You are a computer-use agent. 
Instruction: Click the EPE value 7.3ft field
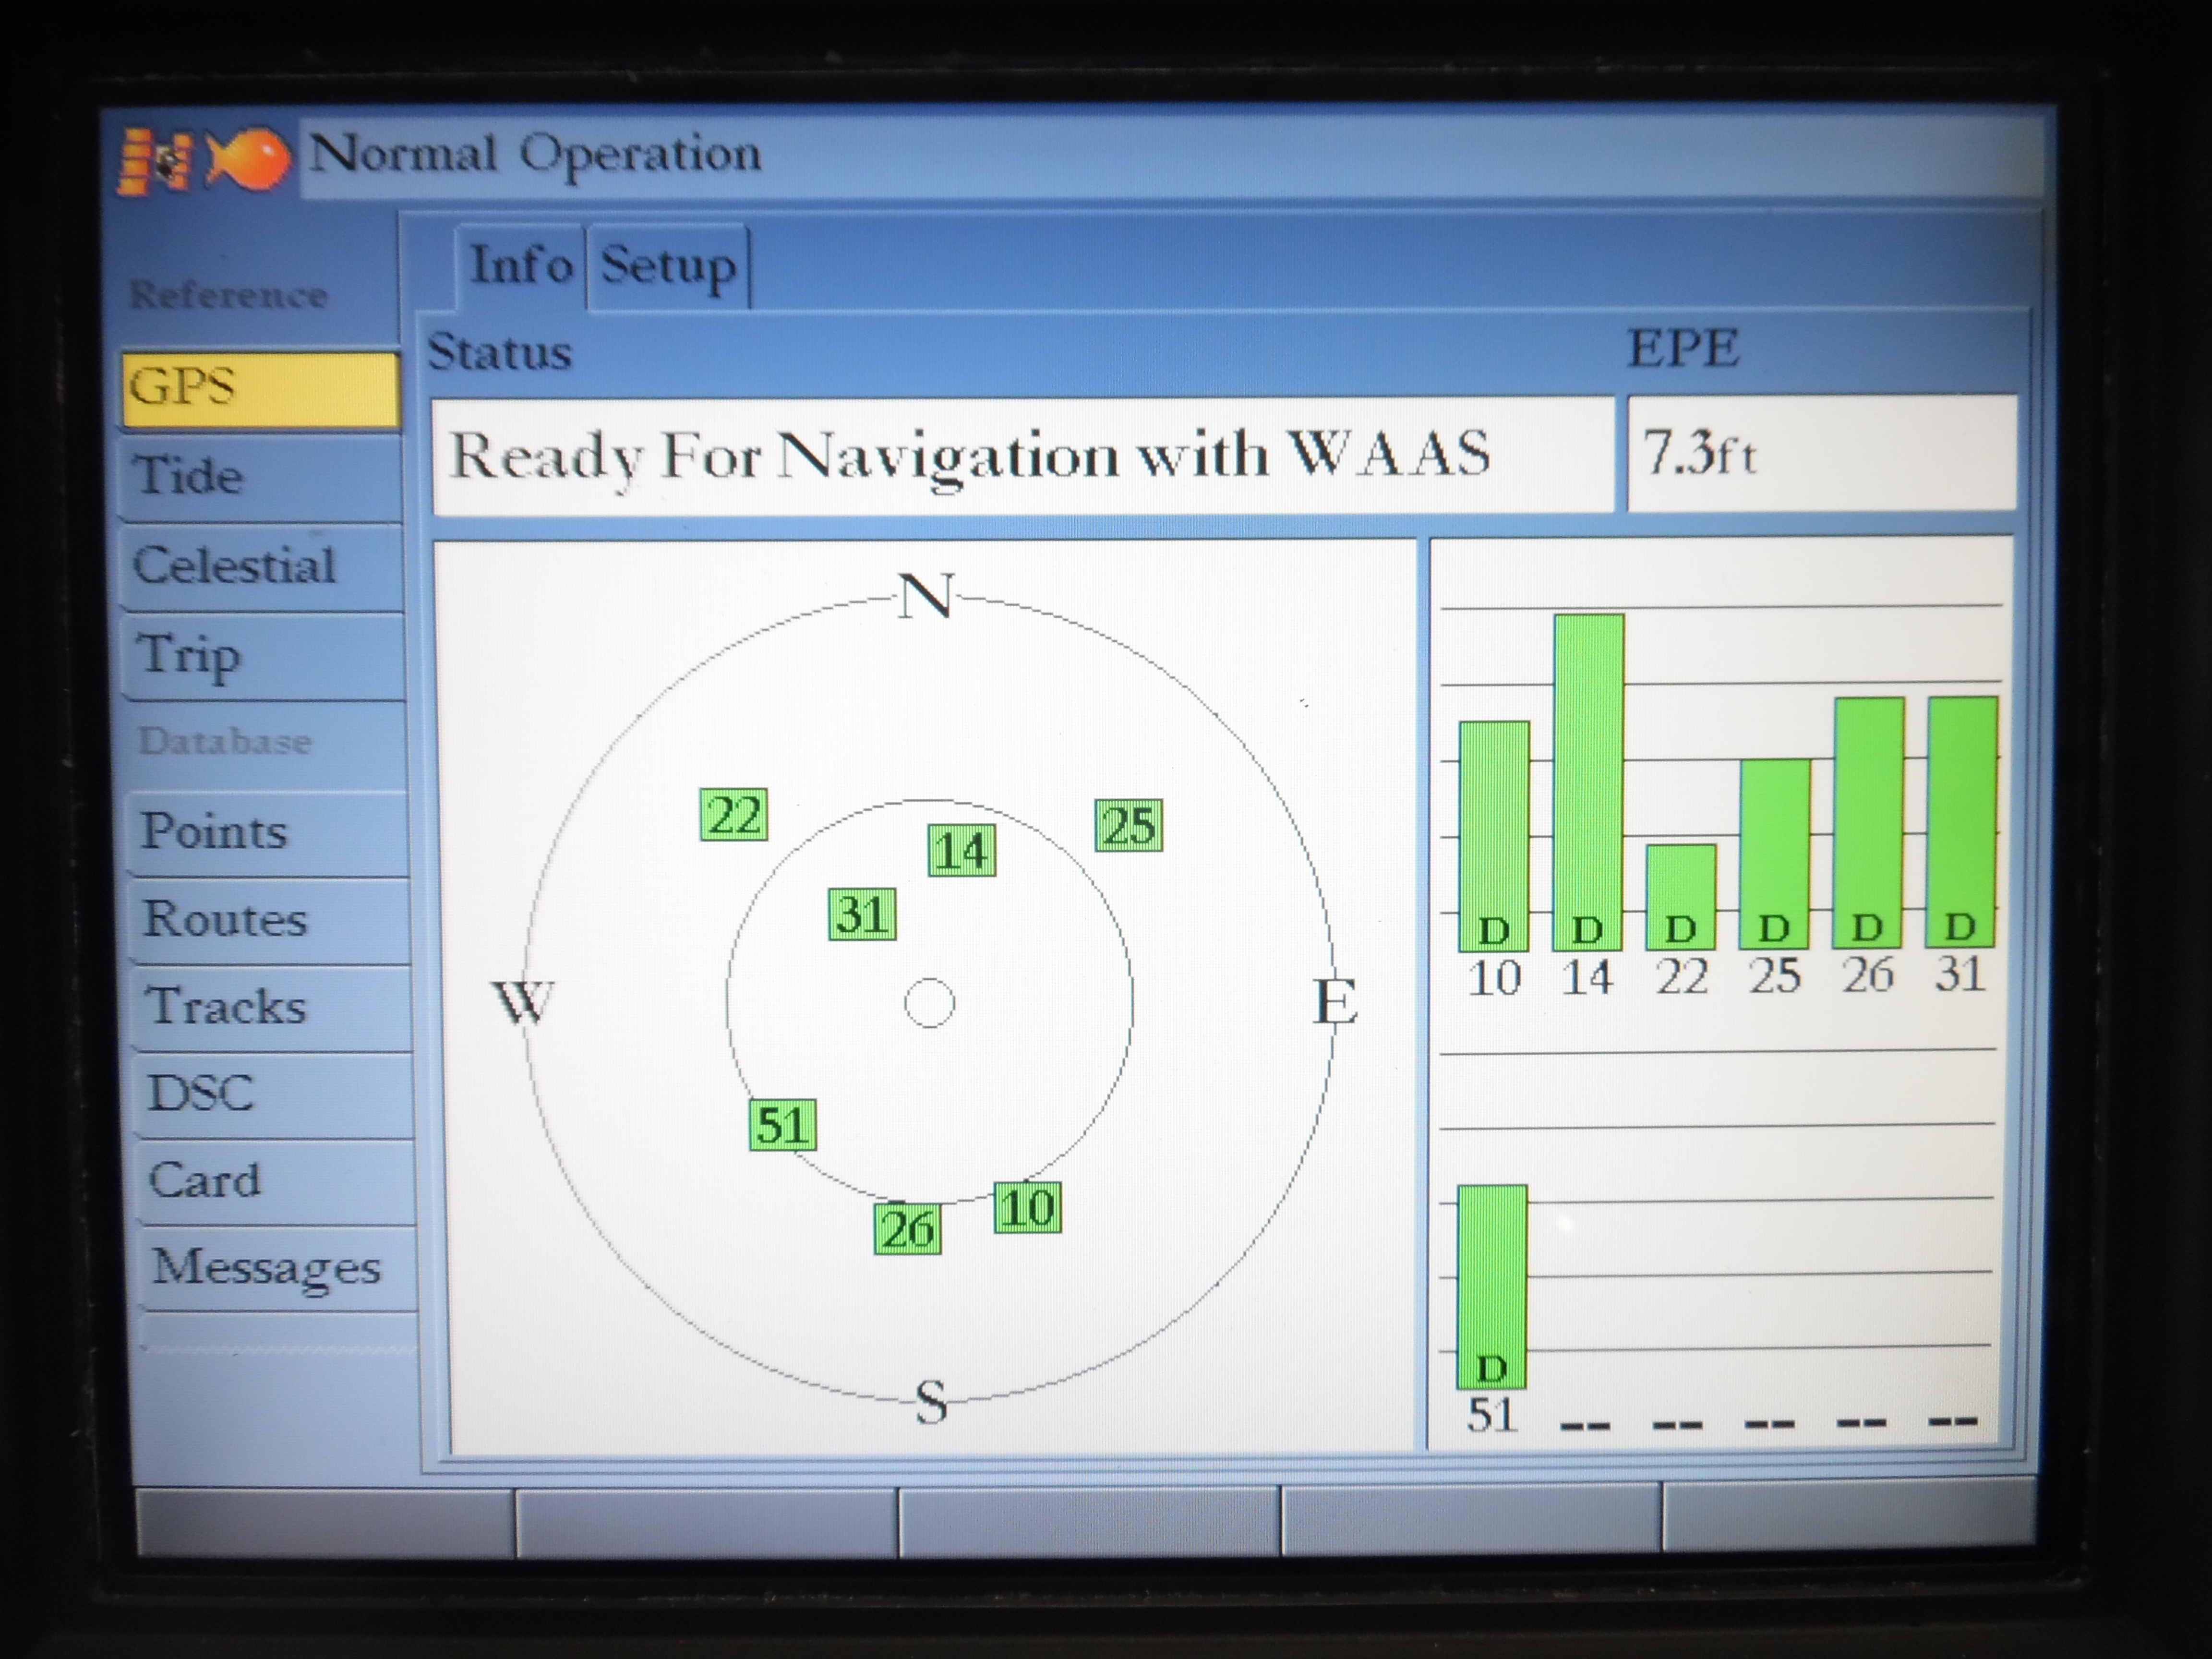pos(1822,453)
